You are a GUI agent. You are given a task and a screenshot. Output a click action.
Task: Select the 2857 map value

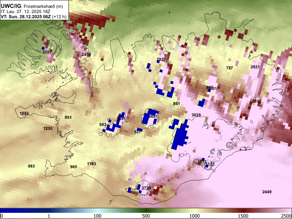[256, 101]
